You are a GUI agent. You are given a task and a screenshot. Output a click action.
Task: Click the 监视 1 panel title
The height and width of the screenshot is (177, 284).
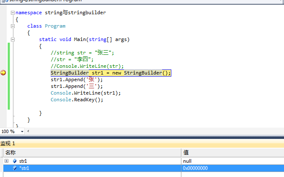(x=8, y=144)
